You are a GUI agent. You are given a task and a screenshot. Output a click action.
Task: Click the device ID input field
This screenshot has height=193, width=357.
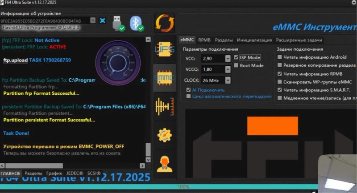[x=45, y=21]
